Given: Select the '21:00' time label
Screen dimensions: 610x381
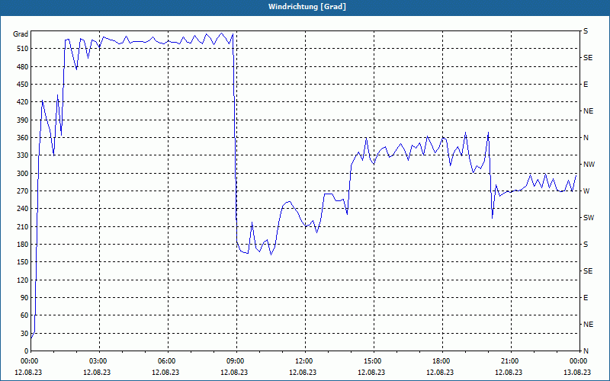Looking at the screenshot, I should [x=511, y=361].
